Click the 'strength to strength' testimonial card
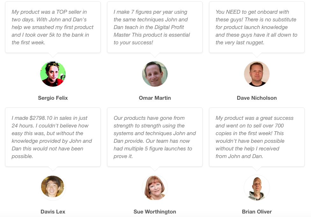 [x=155, y=137]
